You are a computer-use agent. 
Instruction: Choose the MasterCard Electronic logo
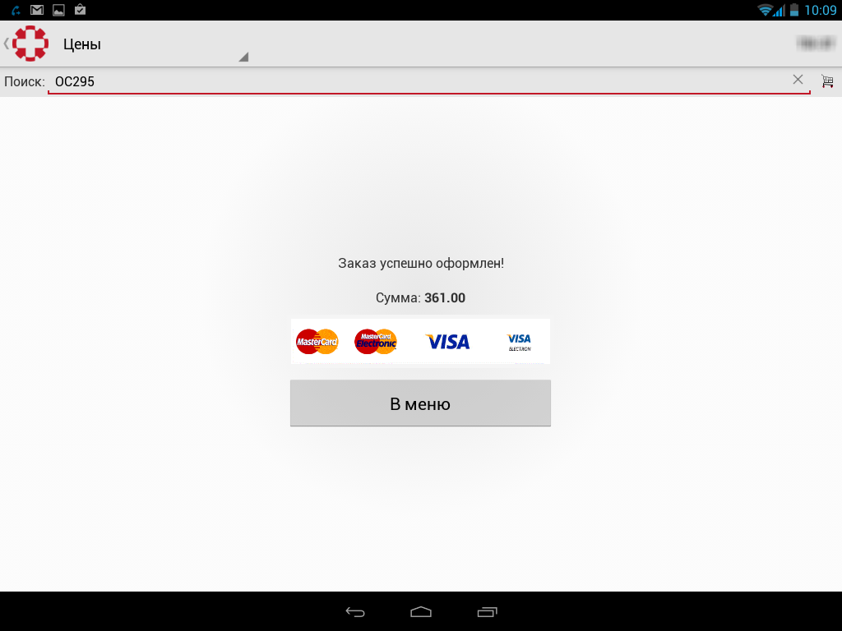pyautogui.click(x=376, y=341)
